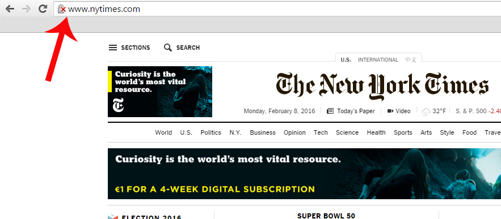Open the Opinion section
The image size is (501, 219).
click(x=294, y=132)
